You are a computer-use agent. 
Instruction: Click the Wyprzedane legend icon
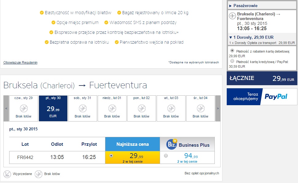tap(7, 174)
